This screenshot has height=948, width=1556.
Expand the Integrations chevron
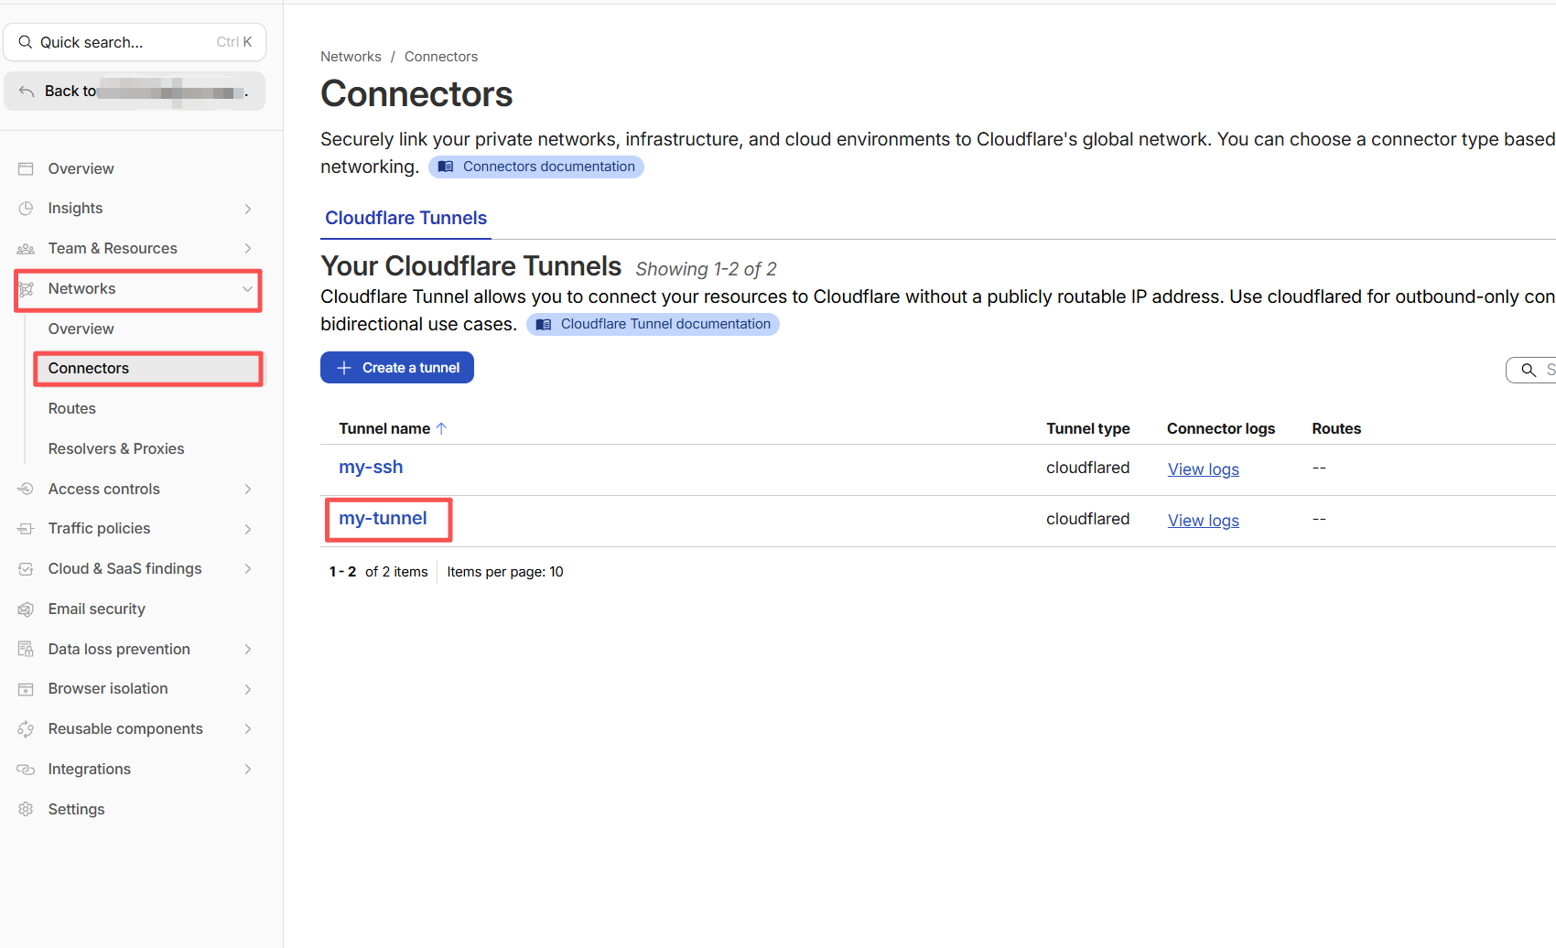point(248,770)
